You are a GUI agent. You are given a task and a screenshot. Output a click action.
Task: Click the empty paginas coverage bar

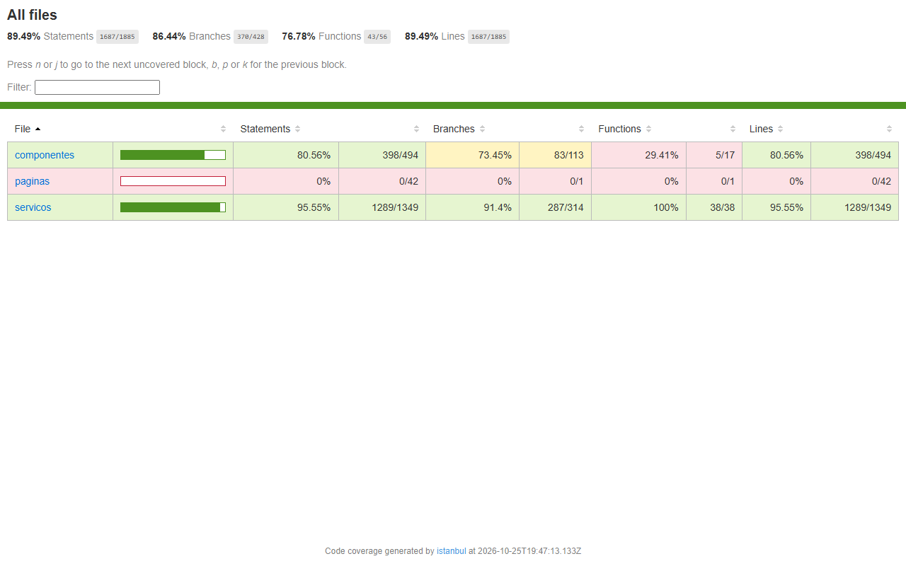pyautogui.click(x=173, y=181)
